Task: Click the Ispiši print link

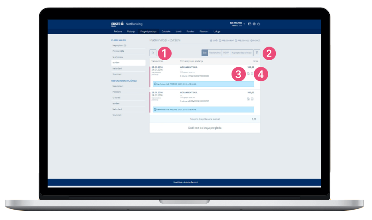Action: [x=214, y=41]
